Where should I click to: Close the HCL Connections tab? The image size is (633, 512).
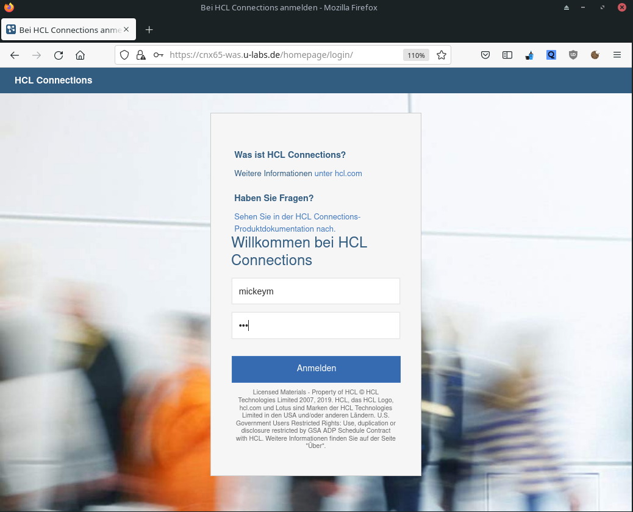pos(126,29)
